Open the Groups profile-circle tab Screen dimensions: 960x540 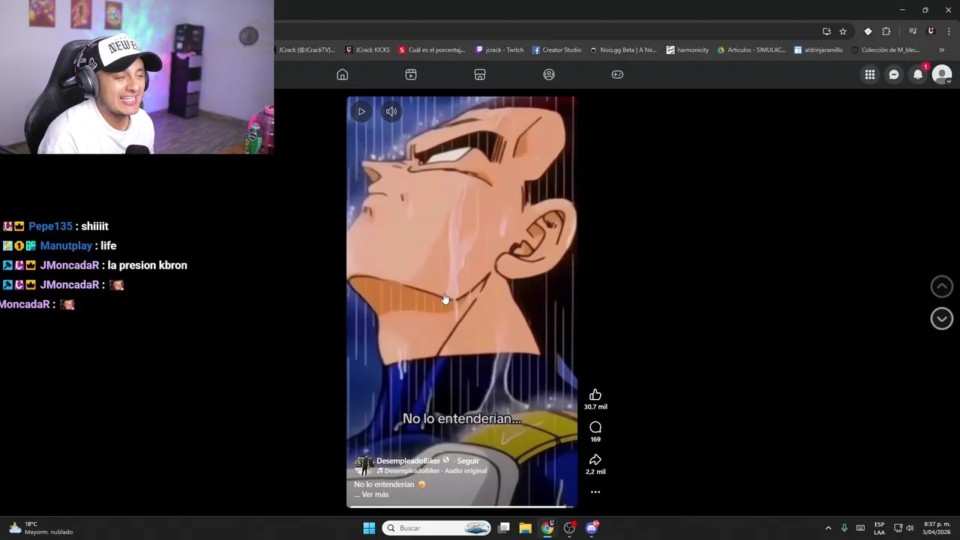549,74
